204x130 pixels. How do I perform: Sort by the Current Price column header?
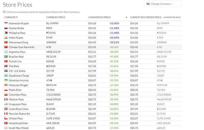coord(56,17)
